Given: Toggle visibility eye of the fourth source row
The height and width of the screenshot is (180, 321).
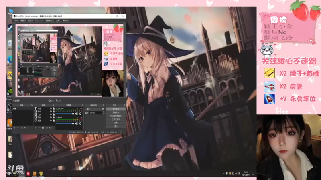Looking at the screenshot, I should coord(51,117).
